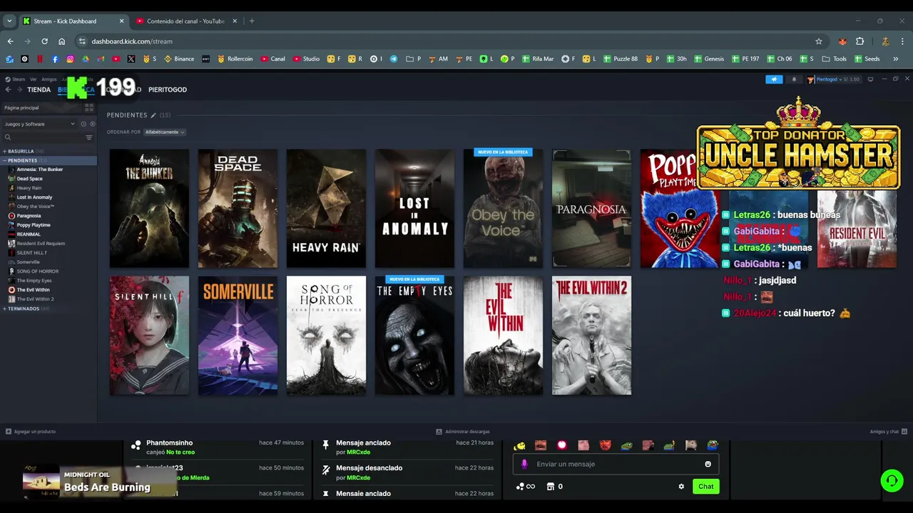913x513 pixels.
Task: Open Administrar descargas
Action: [x=463, y=432]
